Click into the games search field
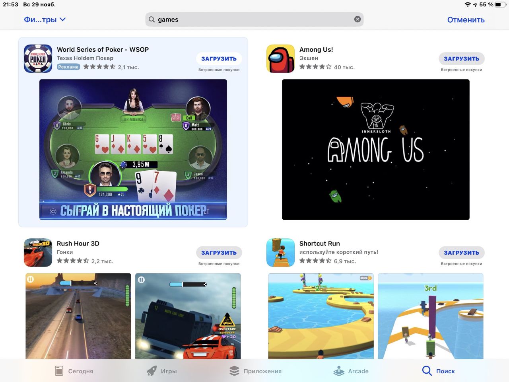 254,19
